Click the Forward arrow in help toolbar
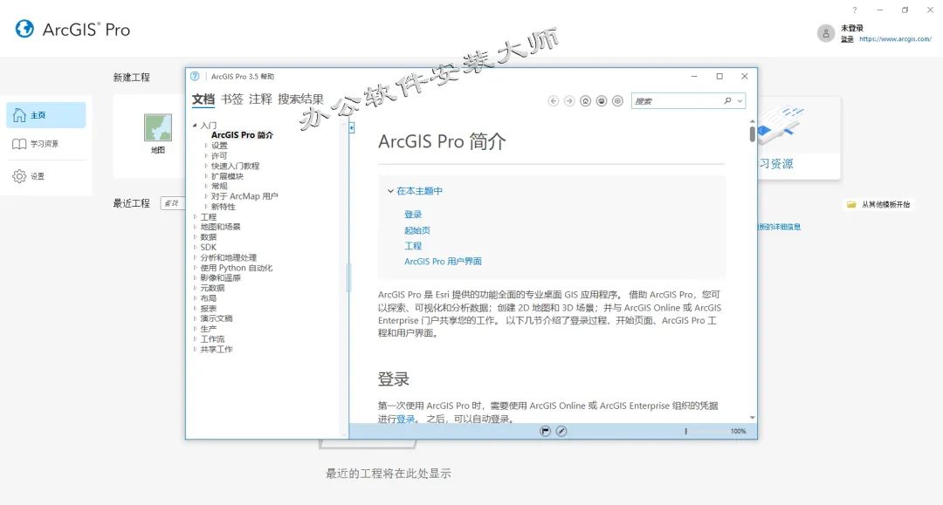The width and height of the screenshot is (943, 505). pyautogui.click(x=569, y=101)
